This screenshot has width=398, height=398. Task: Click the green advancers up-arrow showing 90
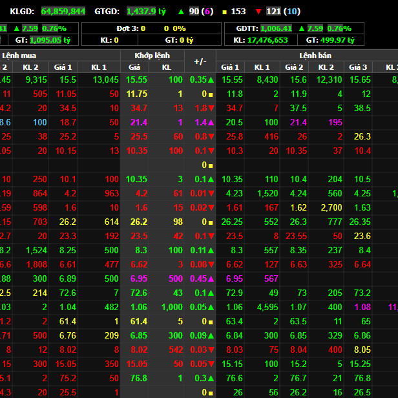coord(180,12)
